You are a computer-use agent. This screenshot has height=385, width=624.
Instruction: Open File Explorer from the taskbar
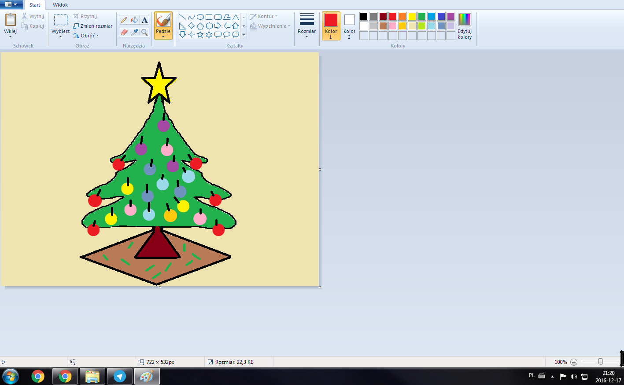pos(92,377)
